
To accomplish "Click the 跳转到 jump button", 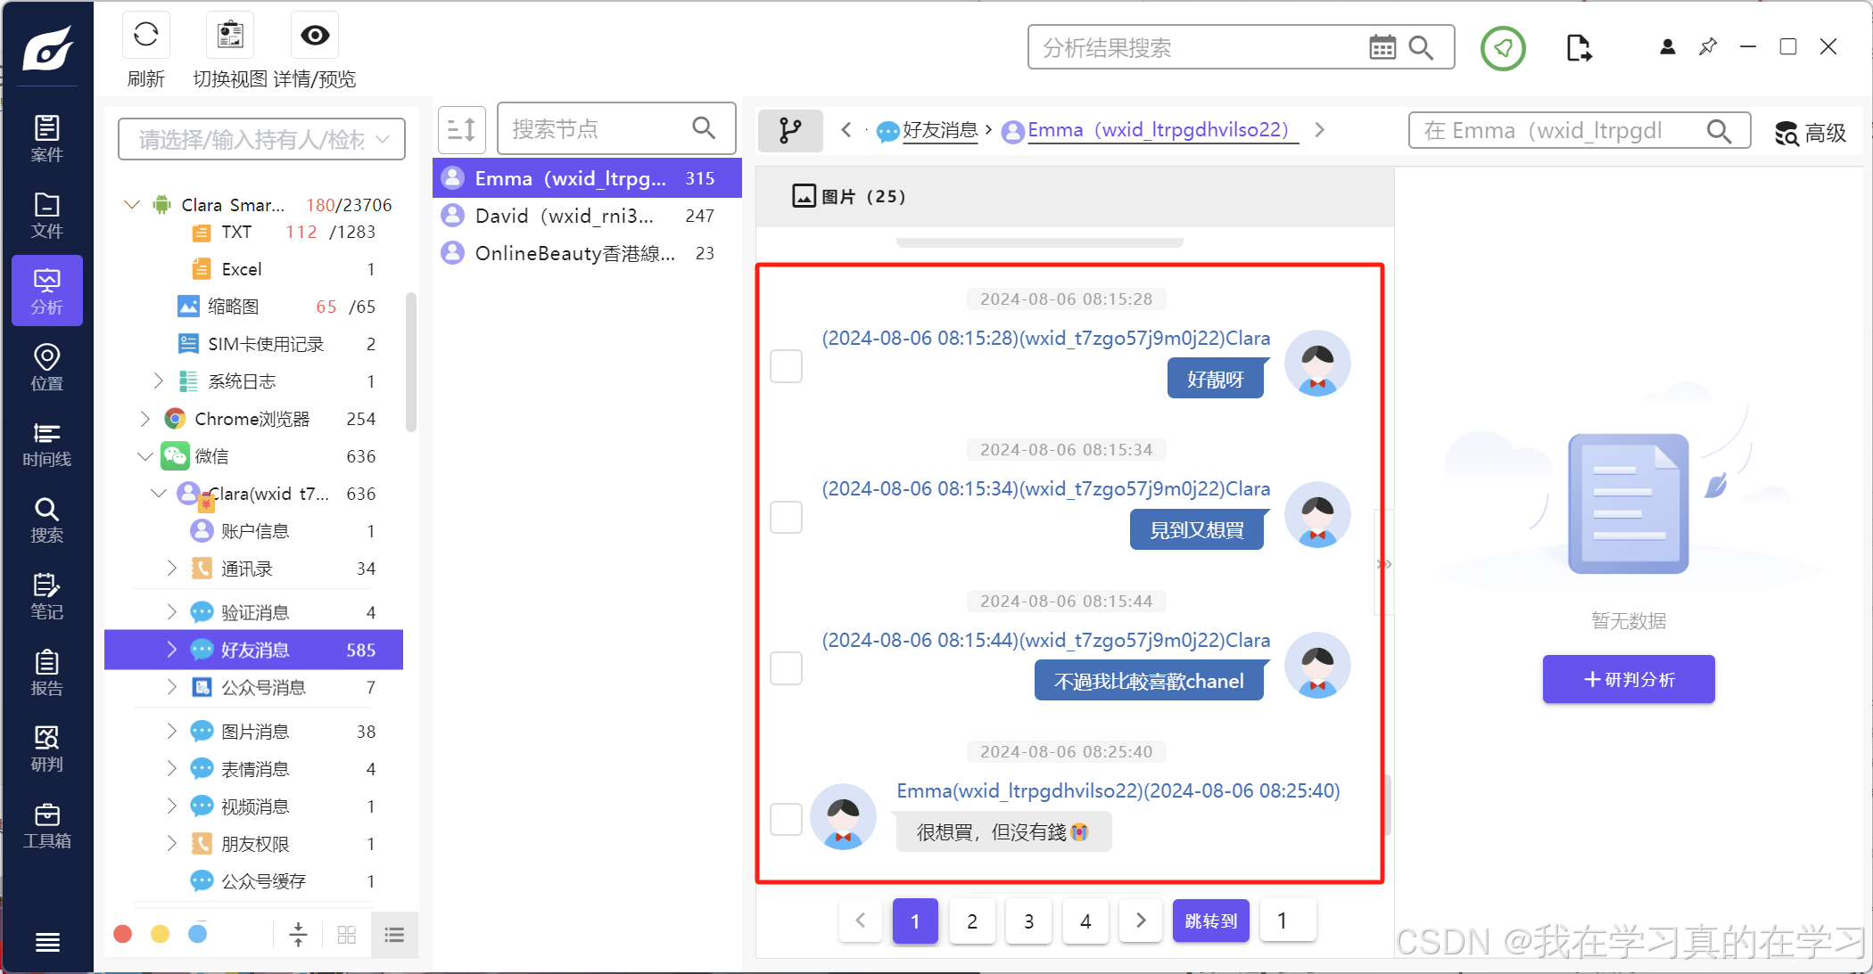I will point(1210,921).
